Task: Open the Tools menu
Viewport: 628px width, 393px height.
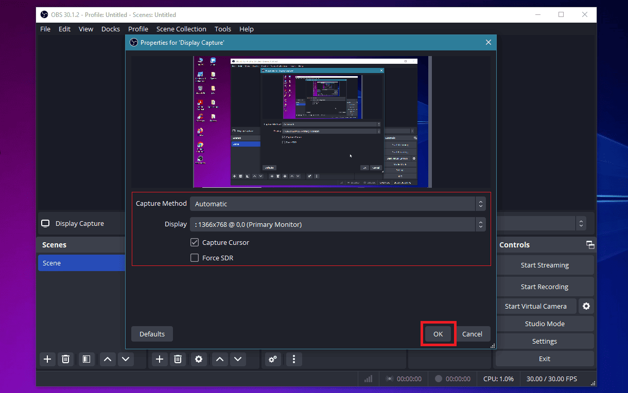Action: point(223,29)
